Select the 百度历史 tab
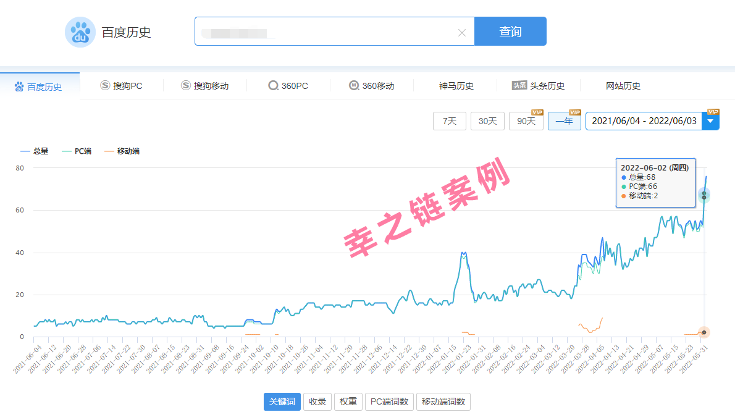Image resolution: width=735 pixels, height=420 pixels. pyautogui.click(x=40, y=86)
